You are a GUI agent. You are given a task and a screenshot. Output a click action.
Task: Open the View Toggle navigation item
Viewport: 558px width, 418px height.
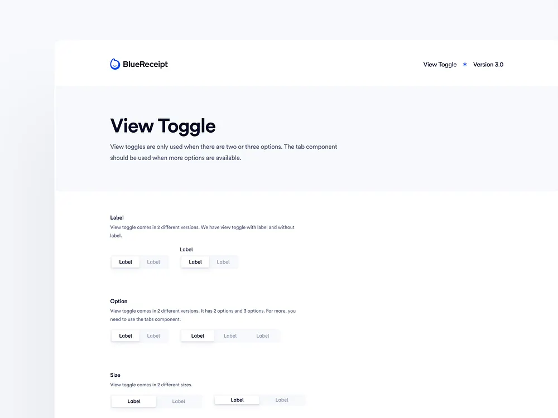click(440, 64)
